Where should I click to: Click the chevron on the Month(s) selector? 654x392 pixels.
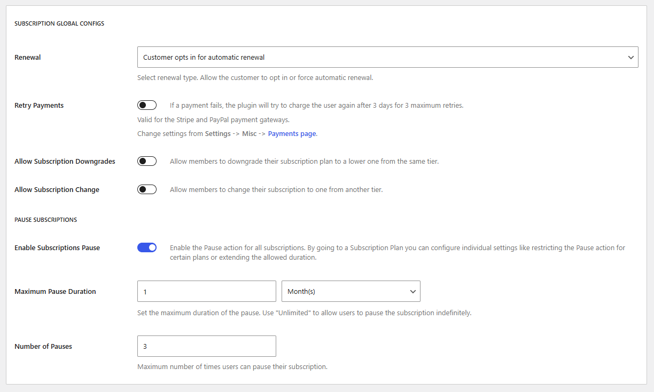(412, 291)
